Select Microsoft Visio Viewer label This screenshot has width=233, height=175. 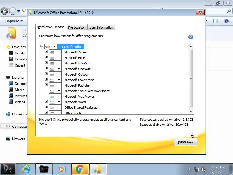click(79, 97)
